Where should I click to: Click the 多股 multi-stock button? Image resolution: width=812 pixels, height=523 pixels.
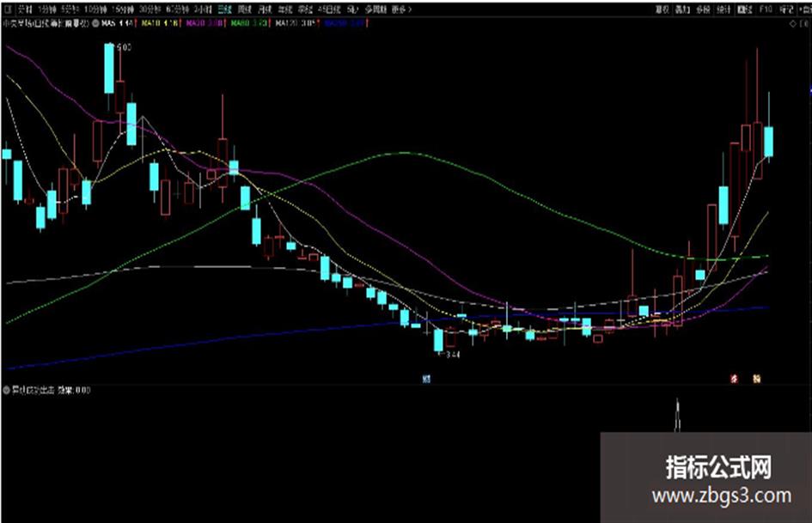[703, 9]
